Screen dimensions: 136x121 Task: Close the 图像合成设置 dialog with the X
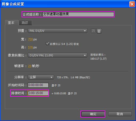coord(132,4)
